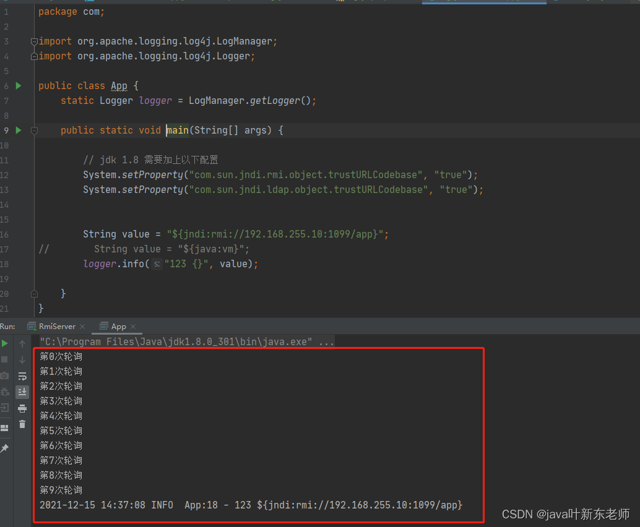This screenshot has height=527, width=640.
Task: Click the log4j.Logger import statement
Action: [147, 56]
